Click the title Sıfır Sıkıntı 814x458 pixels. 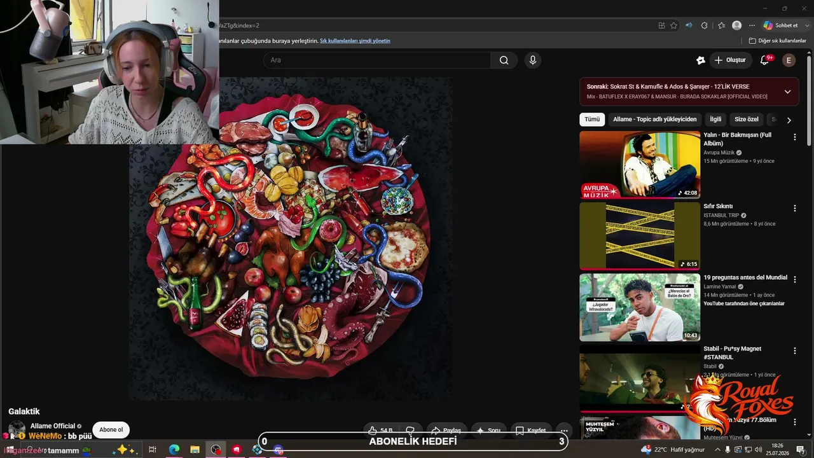click(x=718, y=206)
